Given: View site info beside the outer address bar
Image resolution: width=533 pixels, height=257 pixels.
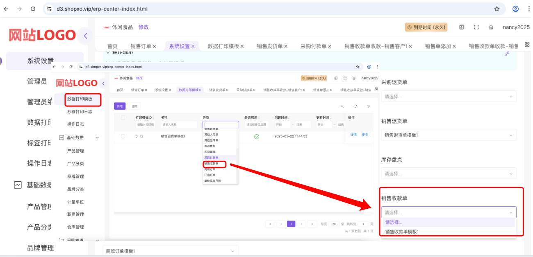Looking at the screenshot, I should pos(49,9).
